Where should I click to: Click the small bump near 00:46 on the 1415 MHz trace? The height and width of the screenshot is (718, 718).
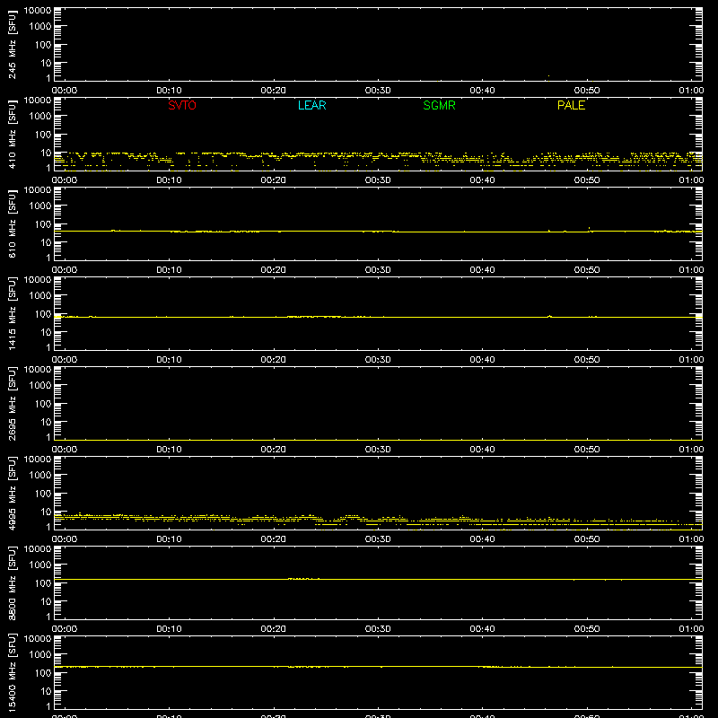click(x=549, y=317)
